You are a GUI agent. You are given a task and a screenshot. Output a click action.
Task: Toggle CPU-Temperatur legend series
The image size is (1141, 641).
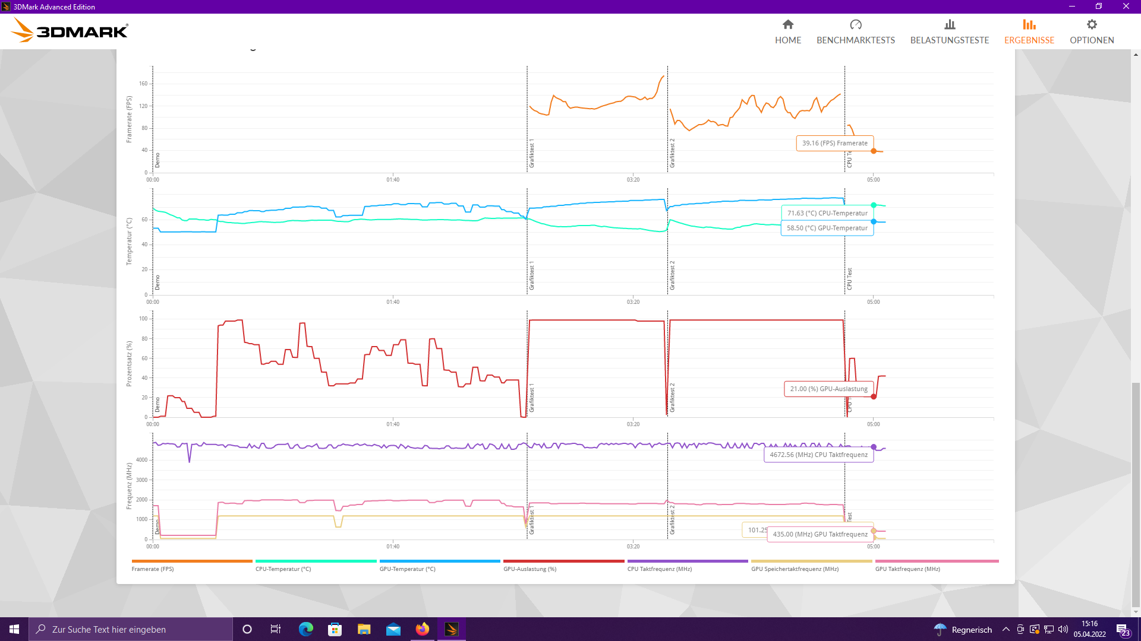(283, 569)
